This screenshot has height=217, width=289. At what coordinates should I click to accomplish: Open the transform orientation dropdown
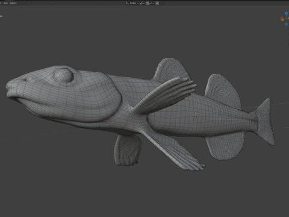(x=132, y=3)
